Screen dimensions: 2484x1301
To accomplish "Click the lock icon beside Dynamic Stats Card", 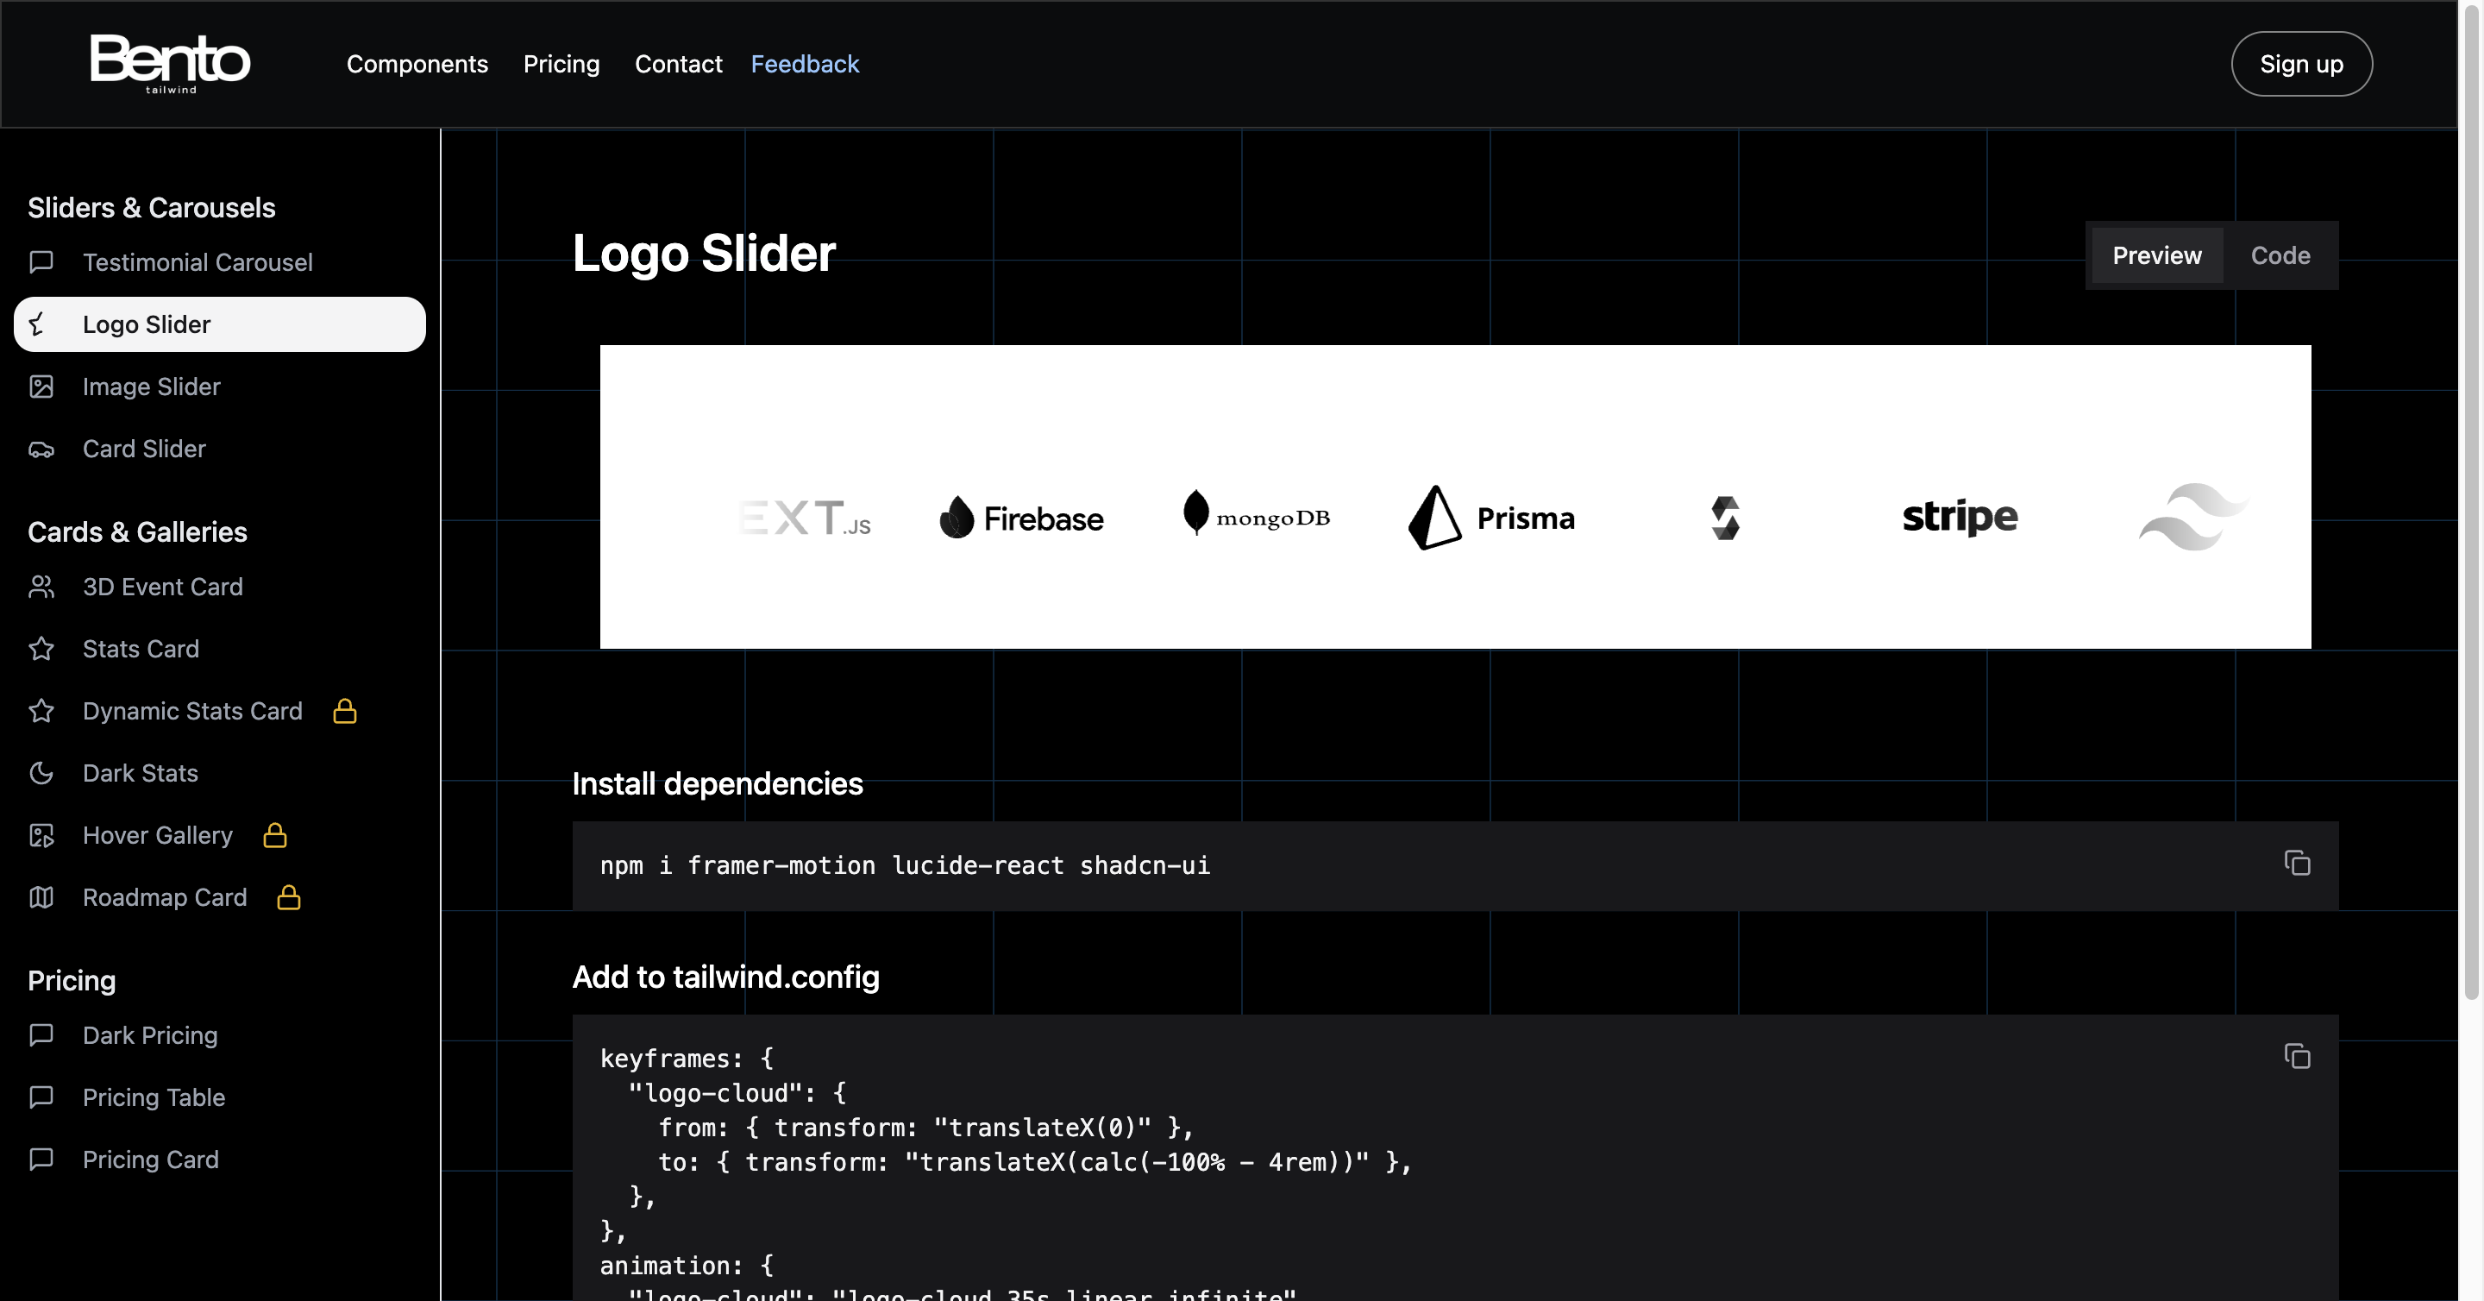I will pyautogui.click(x=345, y=712).
